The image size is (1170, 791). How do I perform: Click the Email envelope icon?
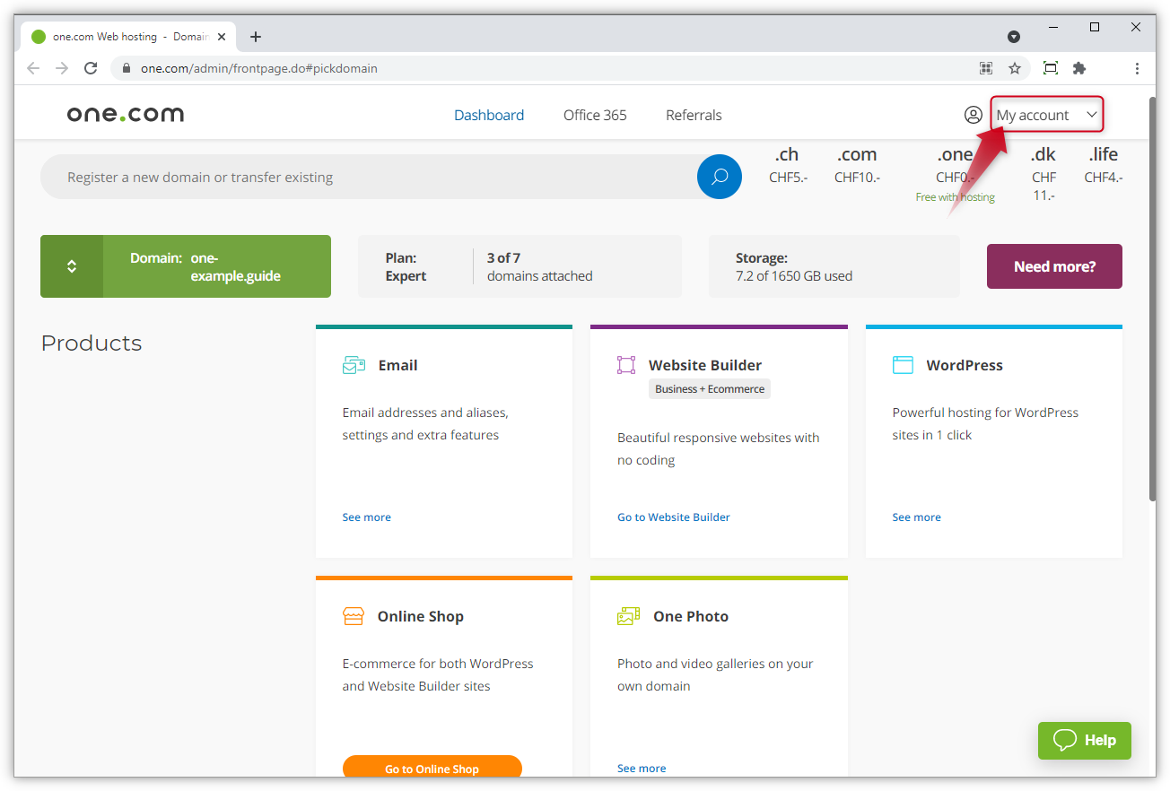click(x=354, y=365)
